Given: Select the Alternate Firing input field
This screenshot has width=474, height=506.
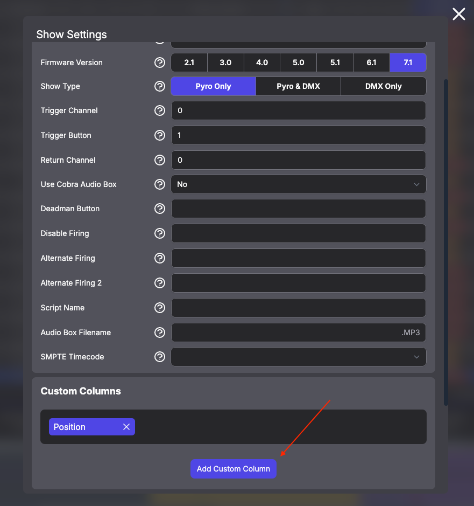Looking at the screenshot, I should 299,258.
